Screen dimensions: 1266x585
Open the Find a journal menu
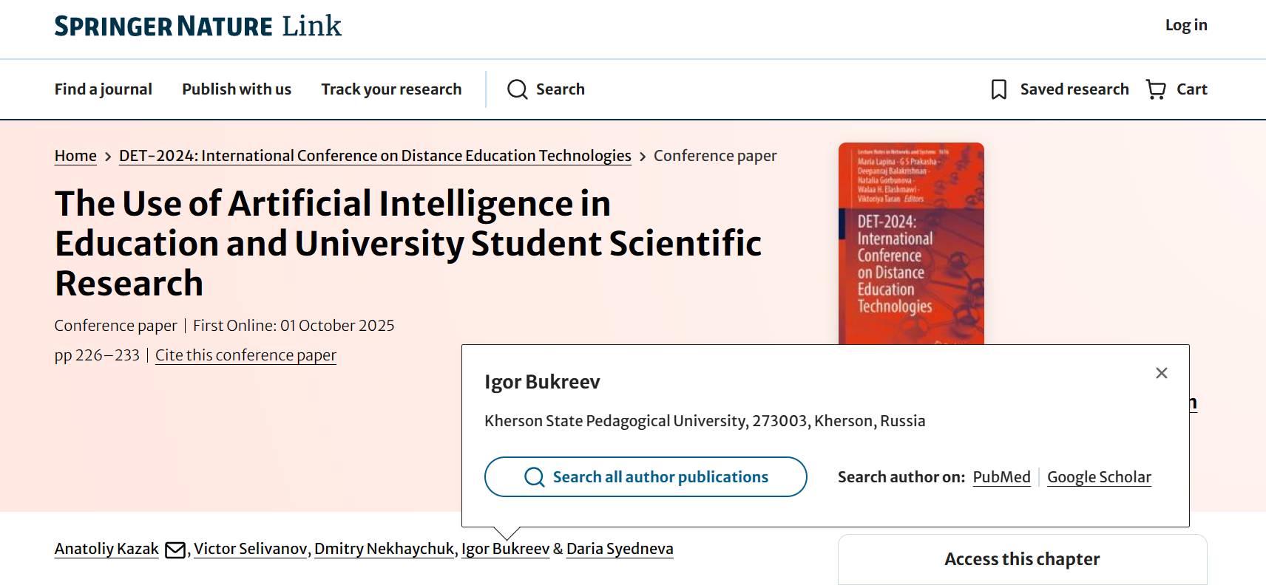click(x=104, y=89)
